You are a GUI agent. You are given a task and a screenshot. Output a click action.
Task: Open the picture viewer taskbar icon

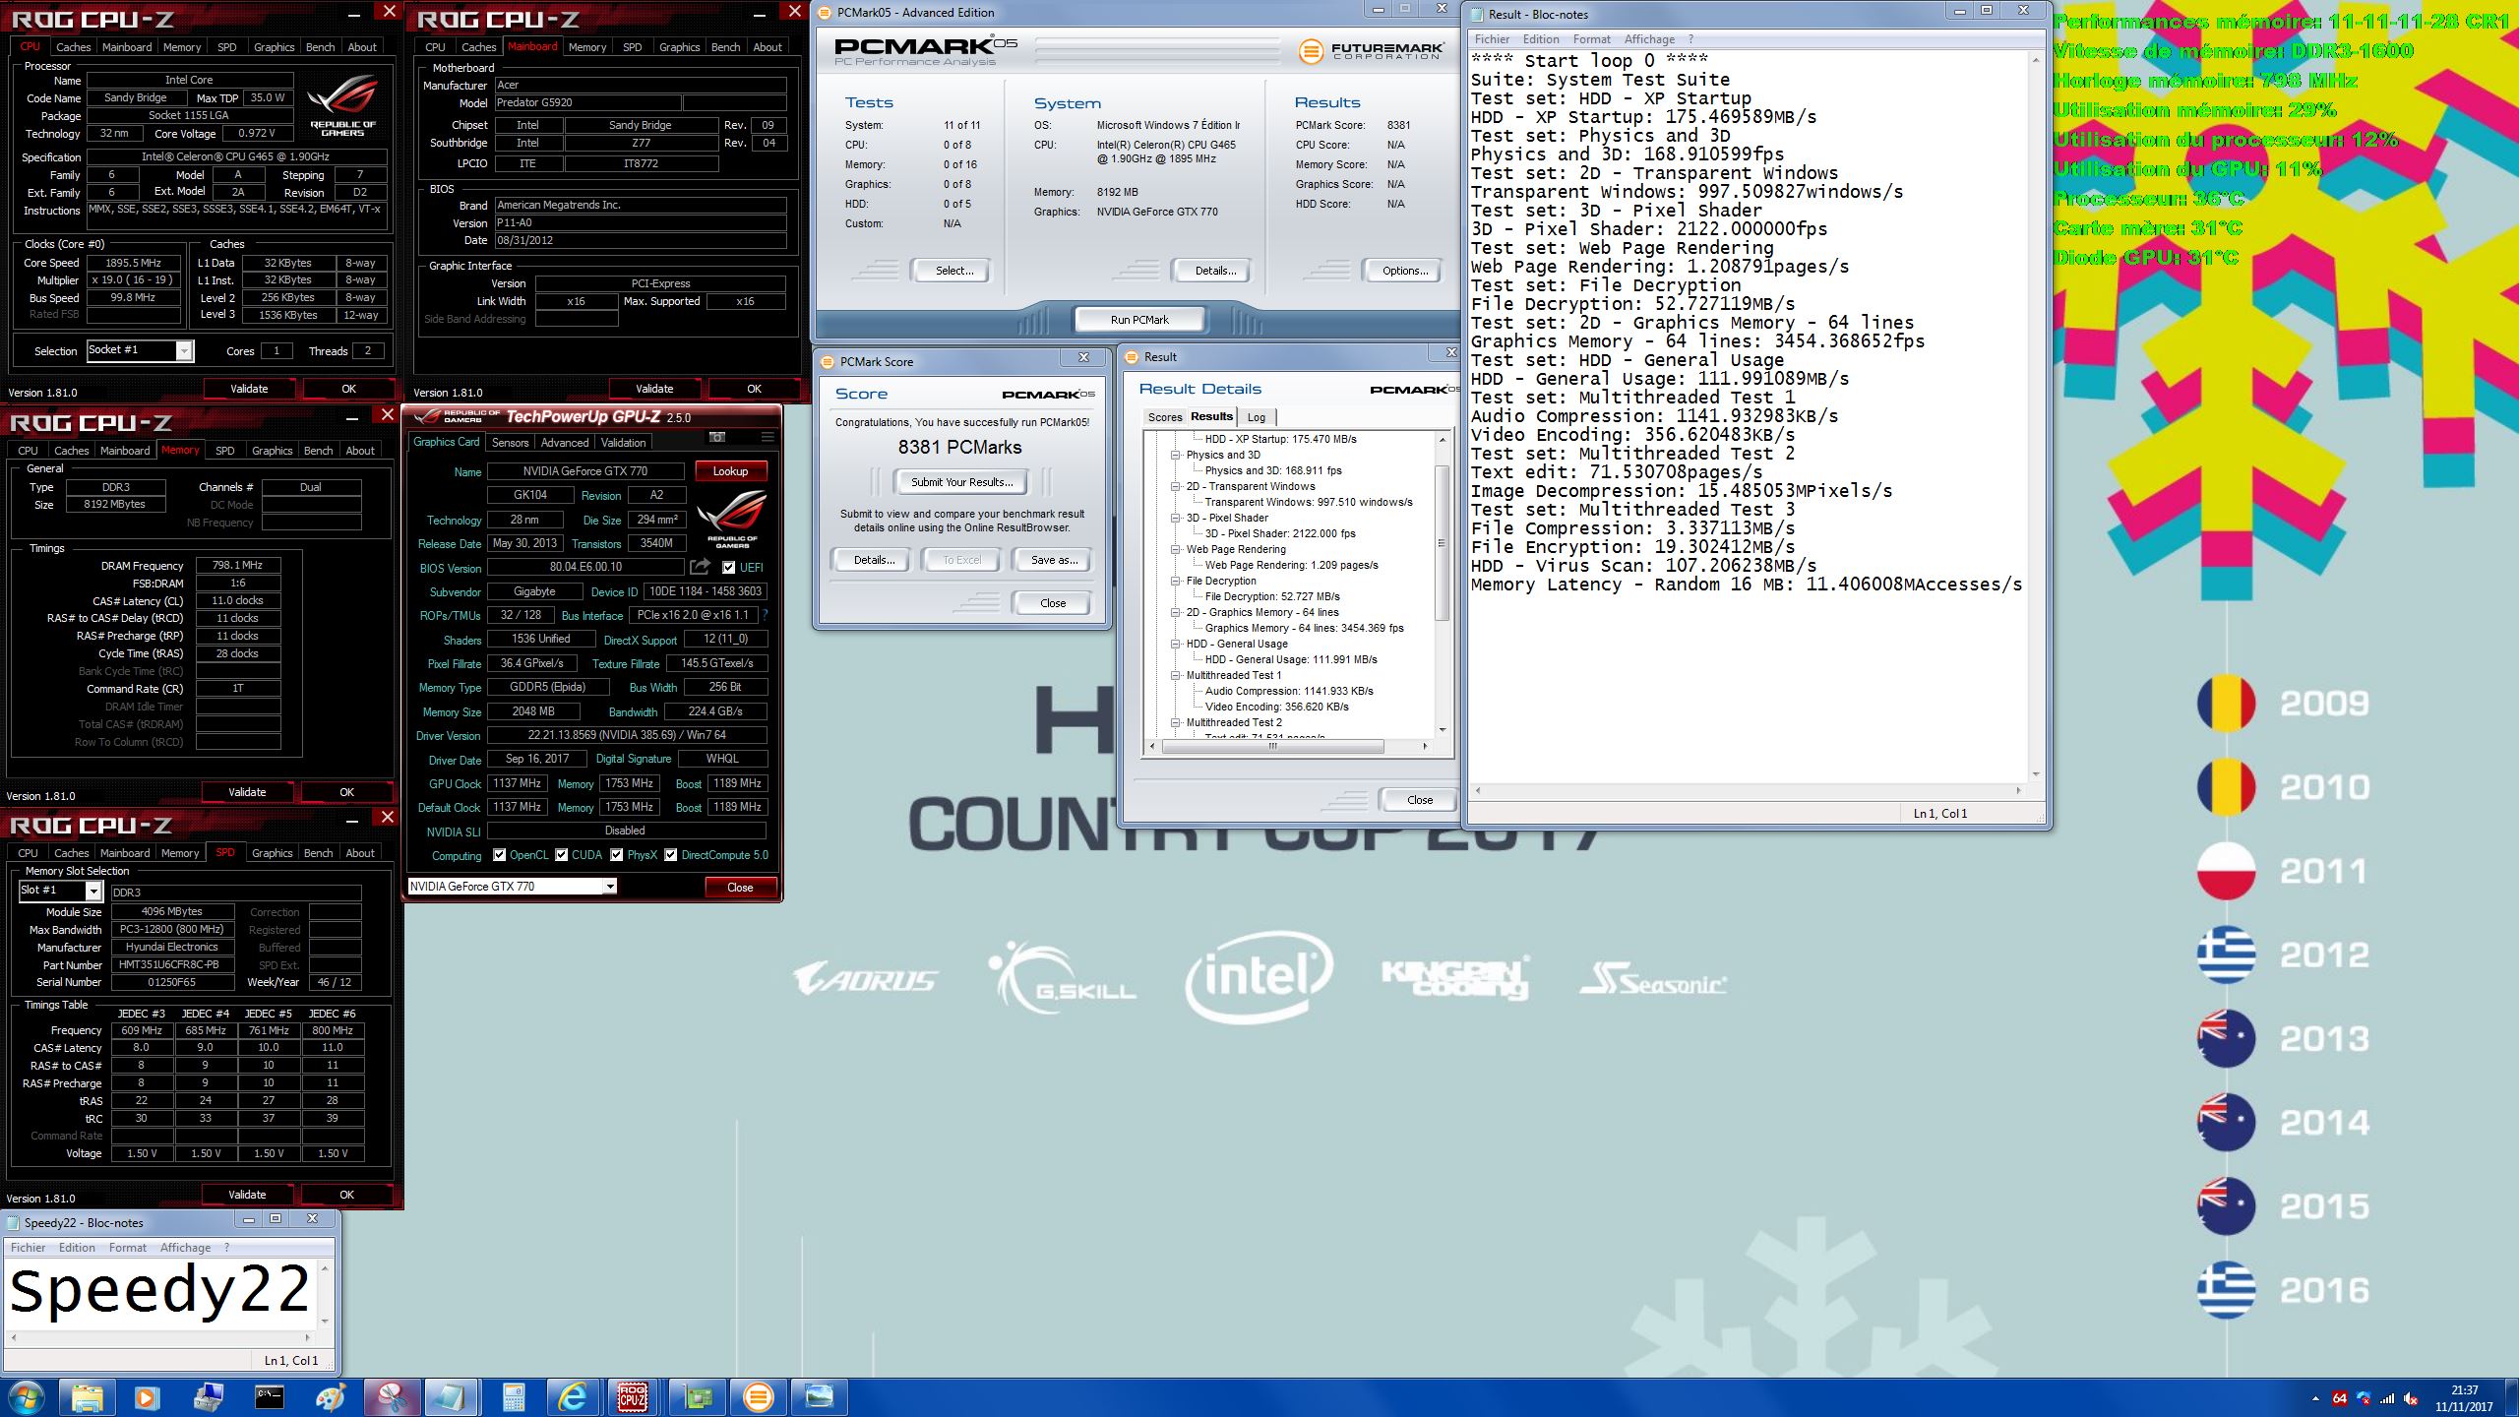pos(819,1397)
